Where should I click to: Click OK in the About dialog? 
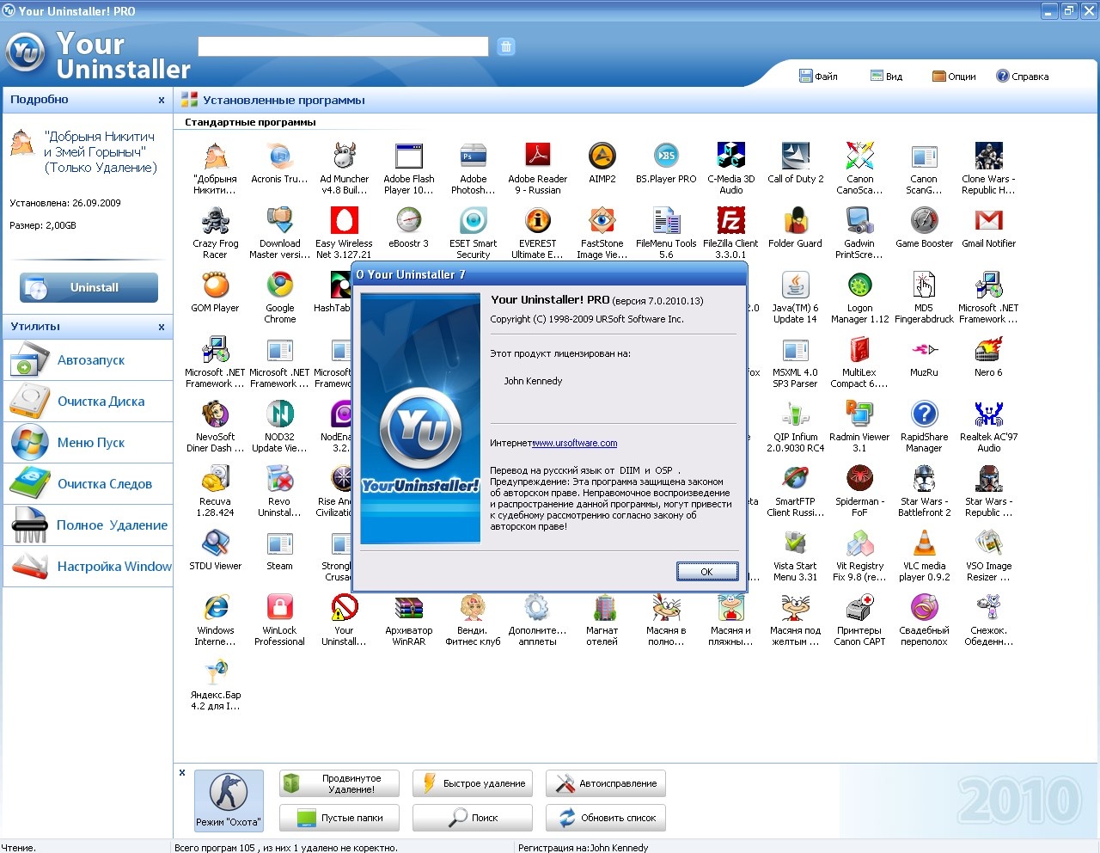(x=706, y=572)
